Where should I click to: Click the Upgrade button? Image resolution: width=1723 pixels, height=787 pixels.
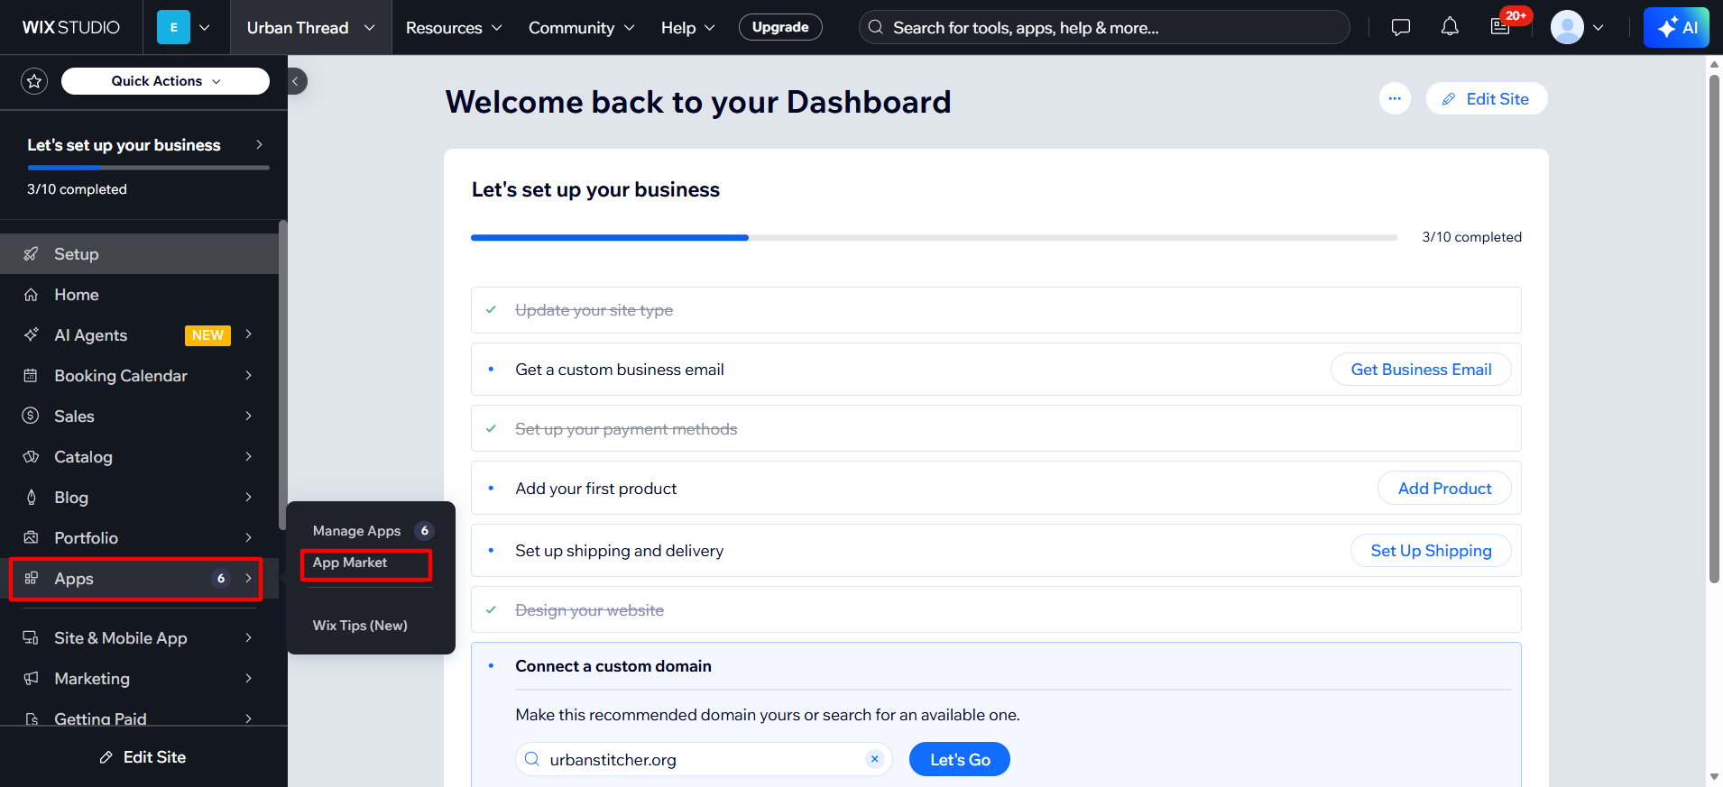tap(780, 27)
